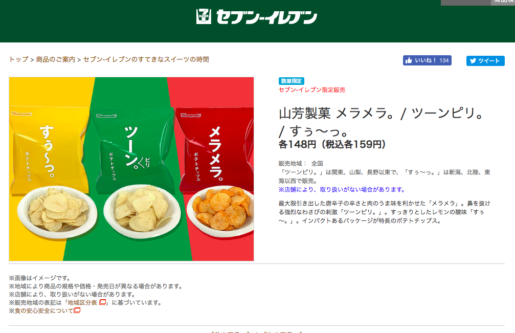Click the partially visible 商品検索 button
Screen dimensions: 515x333
click(x=503, y=2)
